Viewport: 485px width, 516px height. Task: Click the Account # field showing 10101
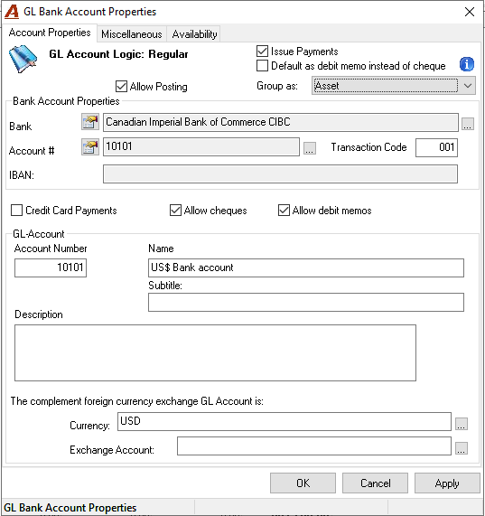(201, 146)
